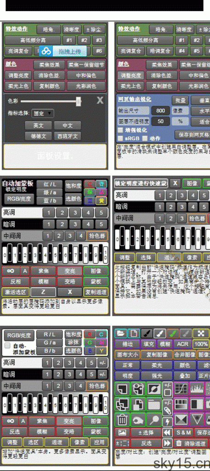Viewport: 210px width, 471px height.
Task: Click the +/- square icon
Action: tap(168, 390)
